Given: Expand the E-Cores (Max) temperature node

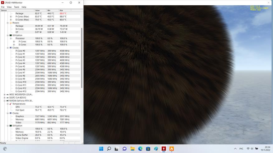Looking at the screenshot, I should click(11, 20).
